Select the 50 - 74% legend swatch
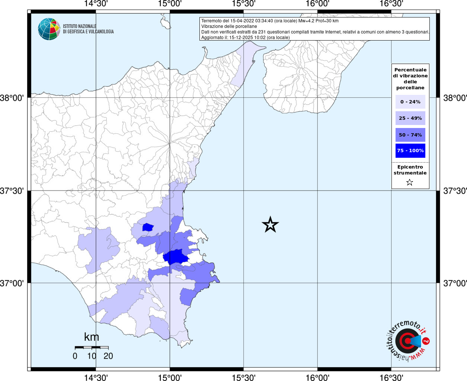 410,135
